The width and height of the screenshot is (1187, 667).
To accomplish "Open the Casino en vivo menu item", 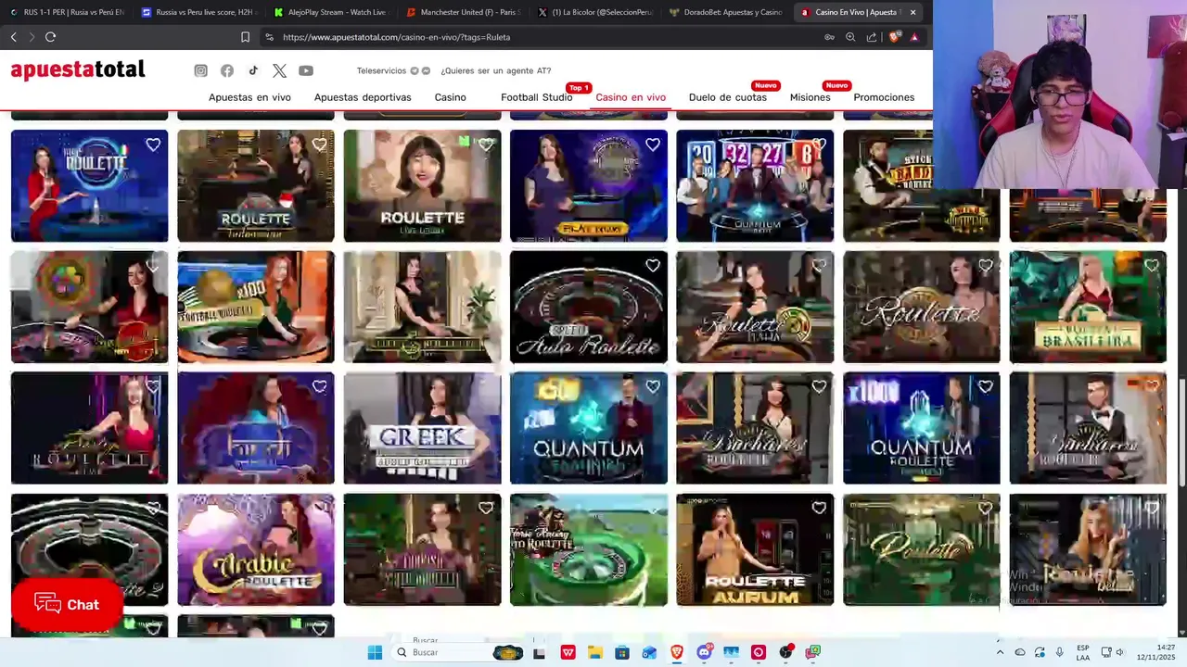I will 631,97.
